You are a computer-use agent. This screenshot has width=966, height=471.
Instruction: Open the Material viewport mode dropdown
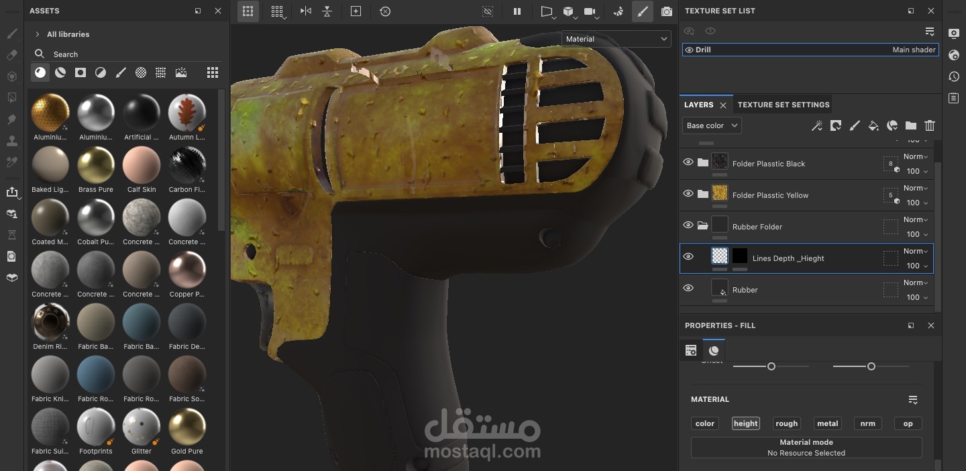coord(616,39)
